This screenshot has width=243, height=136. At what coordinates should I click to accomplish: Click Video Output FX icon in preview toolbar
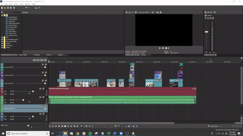pos(133,12)
